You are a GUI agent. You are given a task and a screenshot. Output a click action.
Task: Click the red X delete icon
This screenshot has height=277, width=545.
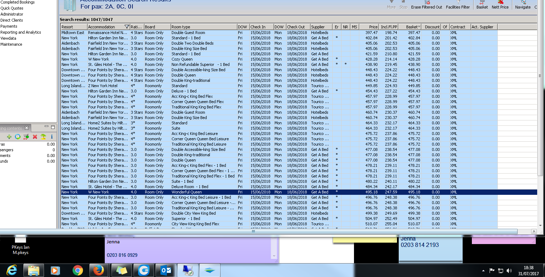[35, 137]
